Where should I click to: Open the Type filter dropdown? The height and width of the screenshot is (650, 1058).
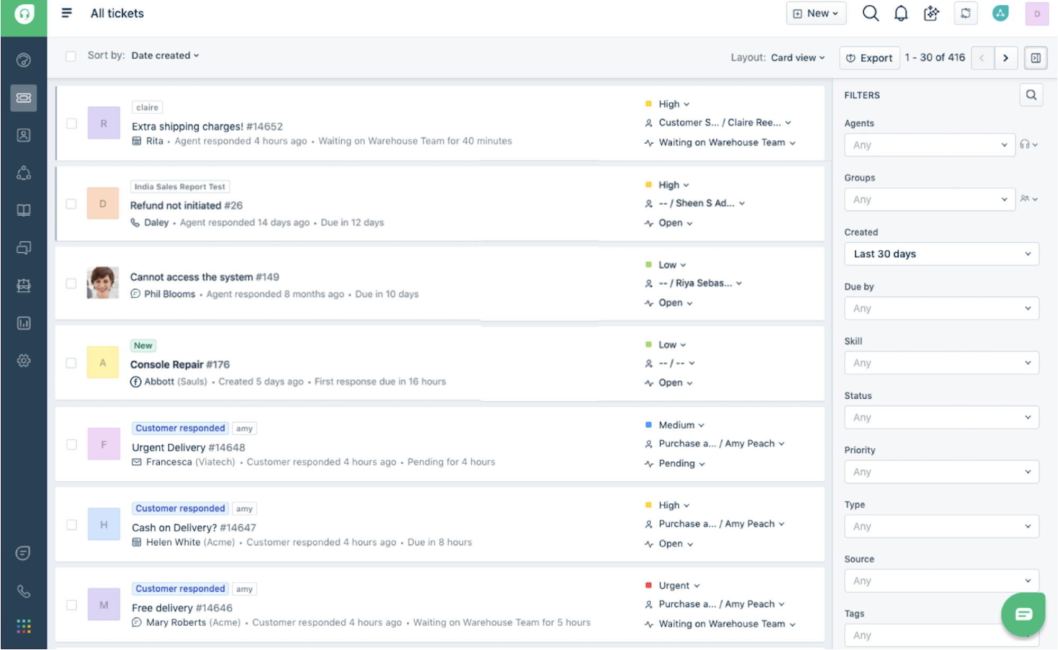(942, 526)
